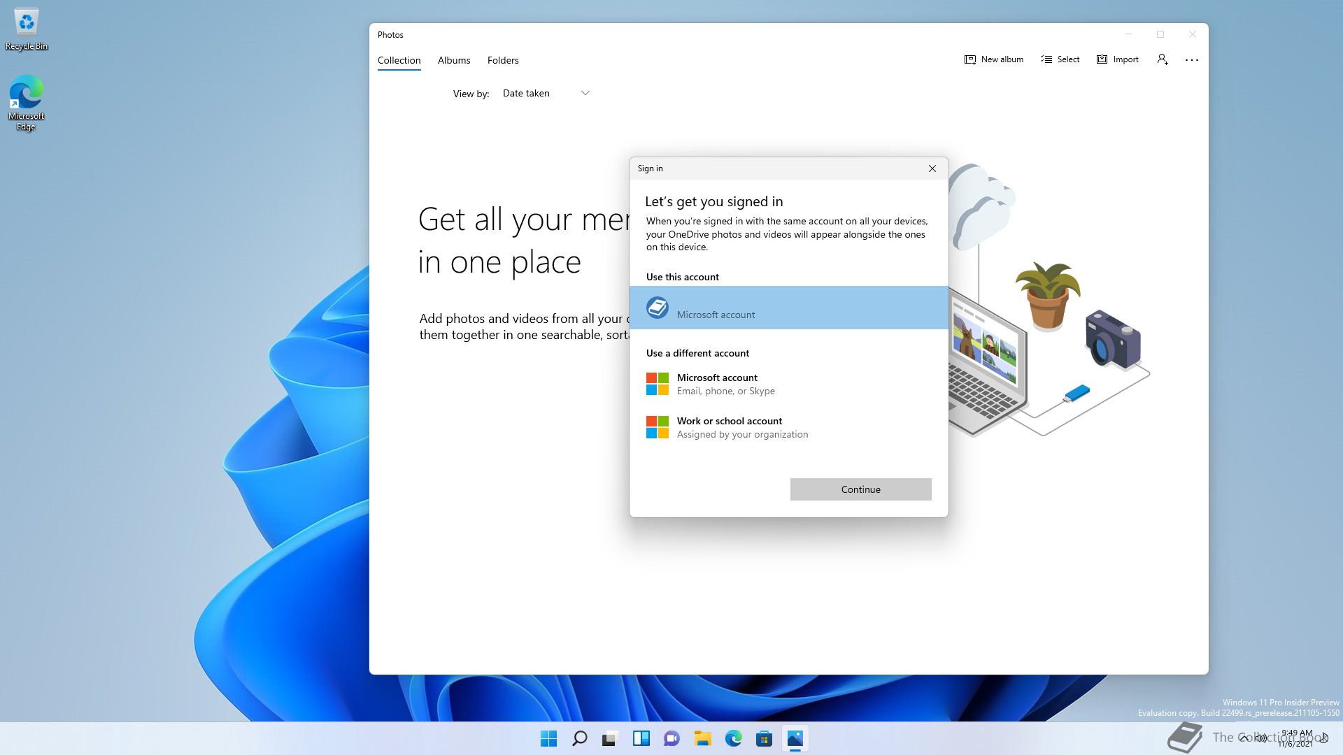Close the Photos window
Screen dimensions: 1343x755
click(x=1193, y=34)
